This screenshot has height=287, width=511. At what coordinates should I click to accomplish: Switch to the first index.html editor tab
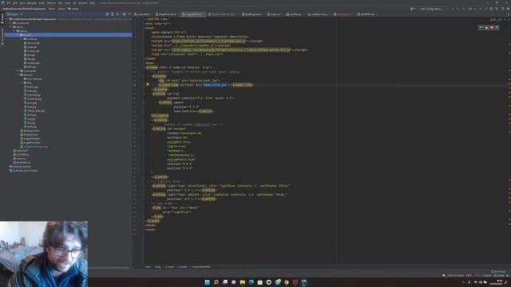point(142,14)
